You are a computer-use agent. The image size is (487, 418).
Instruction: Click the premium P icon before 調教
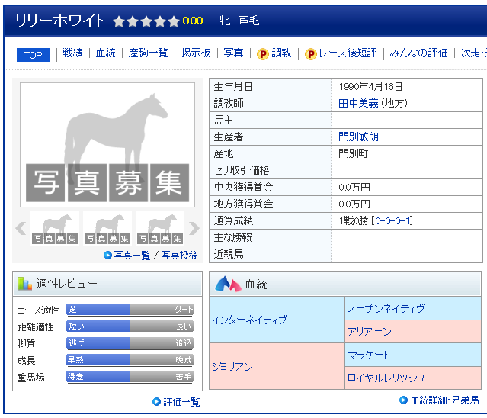[x=263, y=54]
